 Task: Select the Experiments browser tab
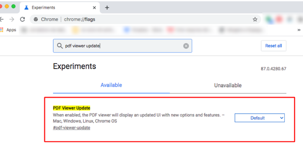click(60, 7)
